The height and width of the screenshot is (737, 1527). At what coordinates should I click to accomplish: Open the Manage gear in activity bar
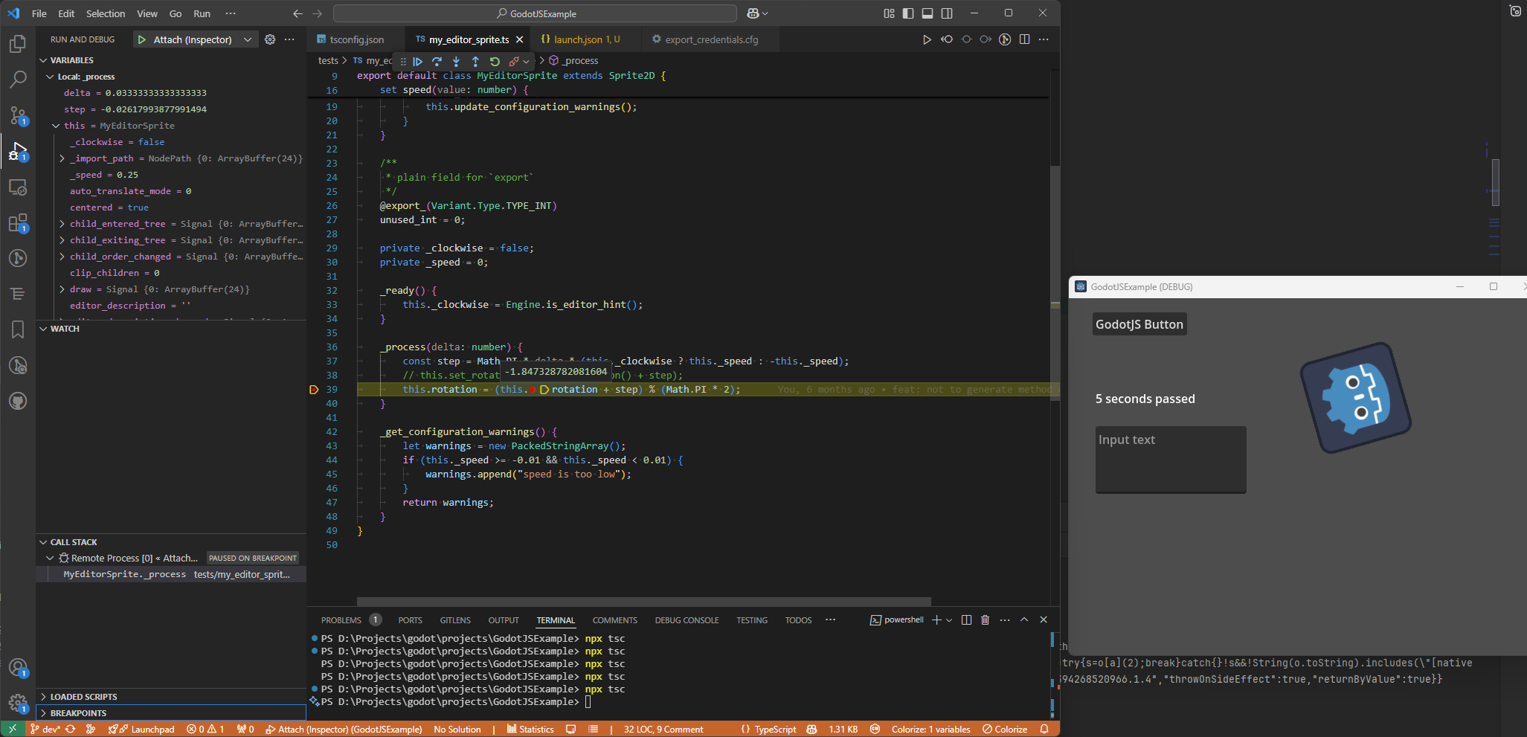[x=18, y=703]
